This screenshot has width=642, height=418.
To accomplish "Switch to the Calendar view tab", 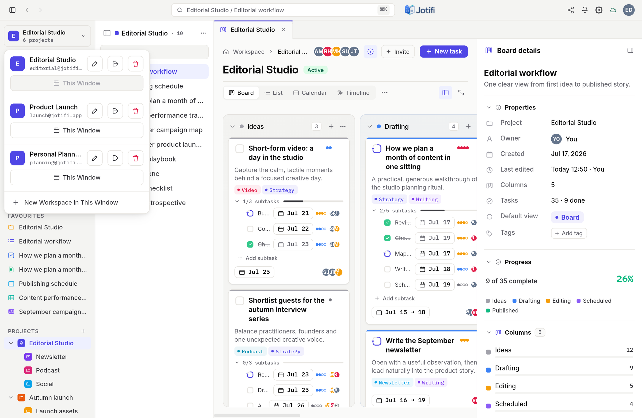I will (310, 93).
